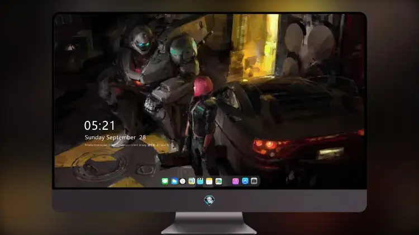The image size is (419, 235).
Task: Launch the Weather app in dock
Action: tap(174, 181)
